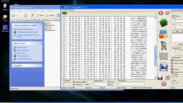Click the Port Filter input field
This screenshot has width=183, height=103.
point(67,84)
